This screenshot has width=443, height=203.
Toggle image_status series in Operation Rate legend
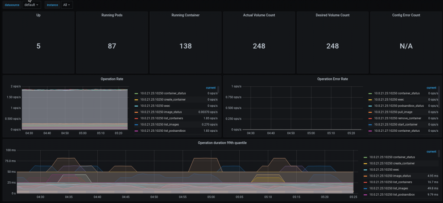161,112
